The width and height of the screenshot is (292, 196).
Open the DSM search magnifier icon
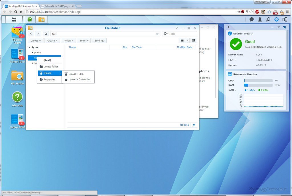(268, 19)
